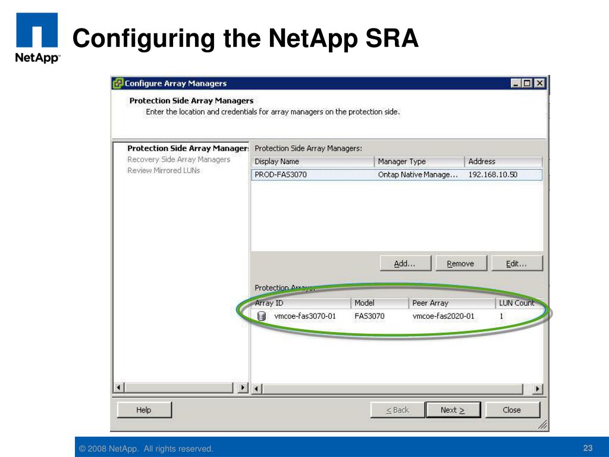
Task: Click the storage array icon beside vmcoe-fas3070-01
Action: (x=261, y=317)
